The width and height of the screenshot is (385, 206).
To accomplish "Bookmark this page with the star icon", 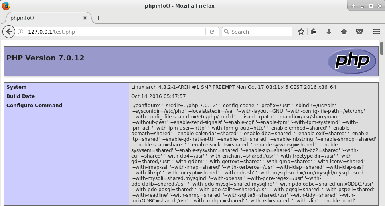I will tap(301, 32).
